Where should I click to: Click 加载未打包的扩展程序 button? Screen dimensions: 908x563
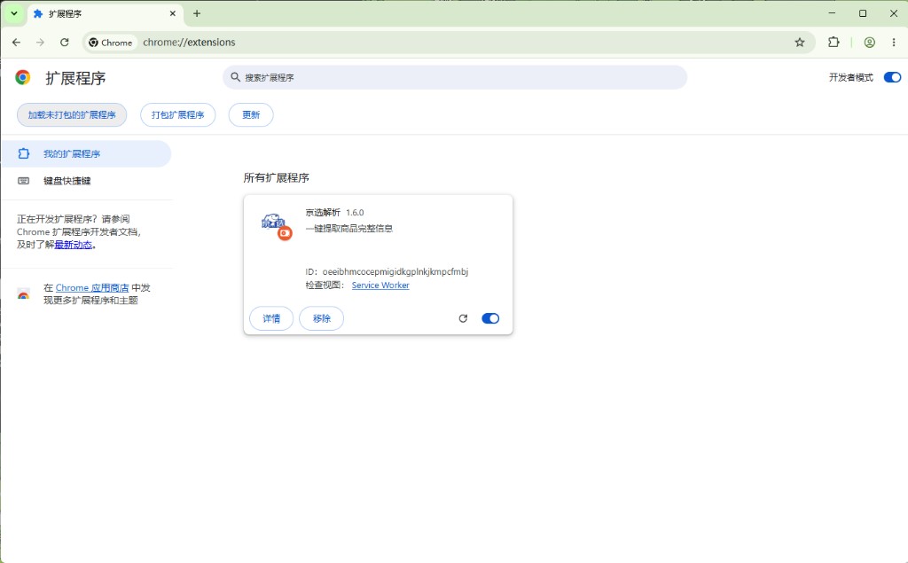pos(72,114)
